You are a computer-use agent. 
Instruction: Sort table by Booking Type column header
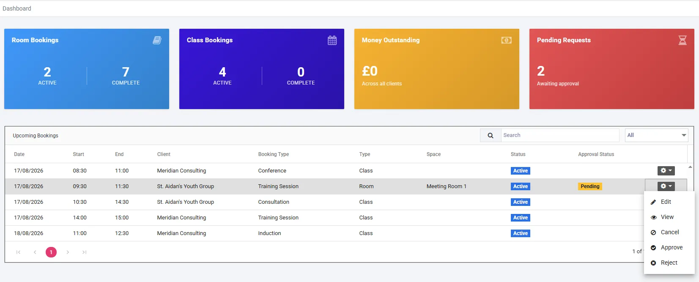[x=274, y=154]
